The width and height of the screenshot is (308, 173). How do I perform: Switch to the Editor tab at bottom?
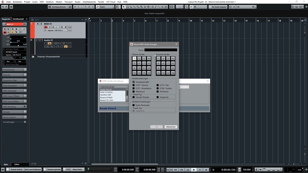(x=17, y=164)
